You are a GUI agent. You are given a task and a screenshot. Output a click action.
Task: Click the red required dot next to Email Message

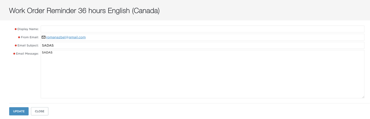(x=14, y=54)
